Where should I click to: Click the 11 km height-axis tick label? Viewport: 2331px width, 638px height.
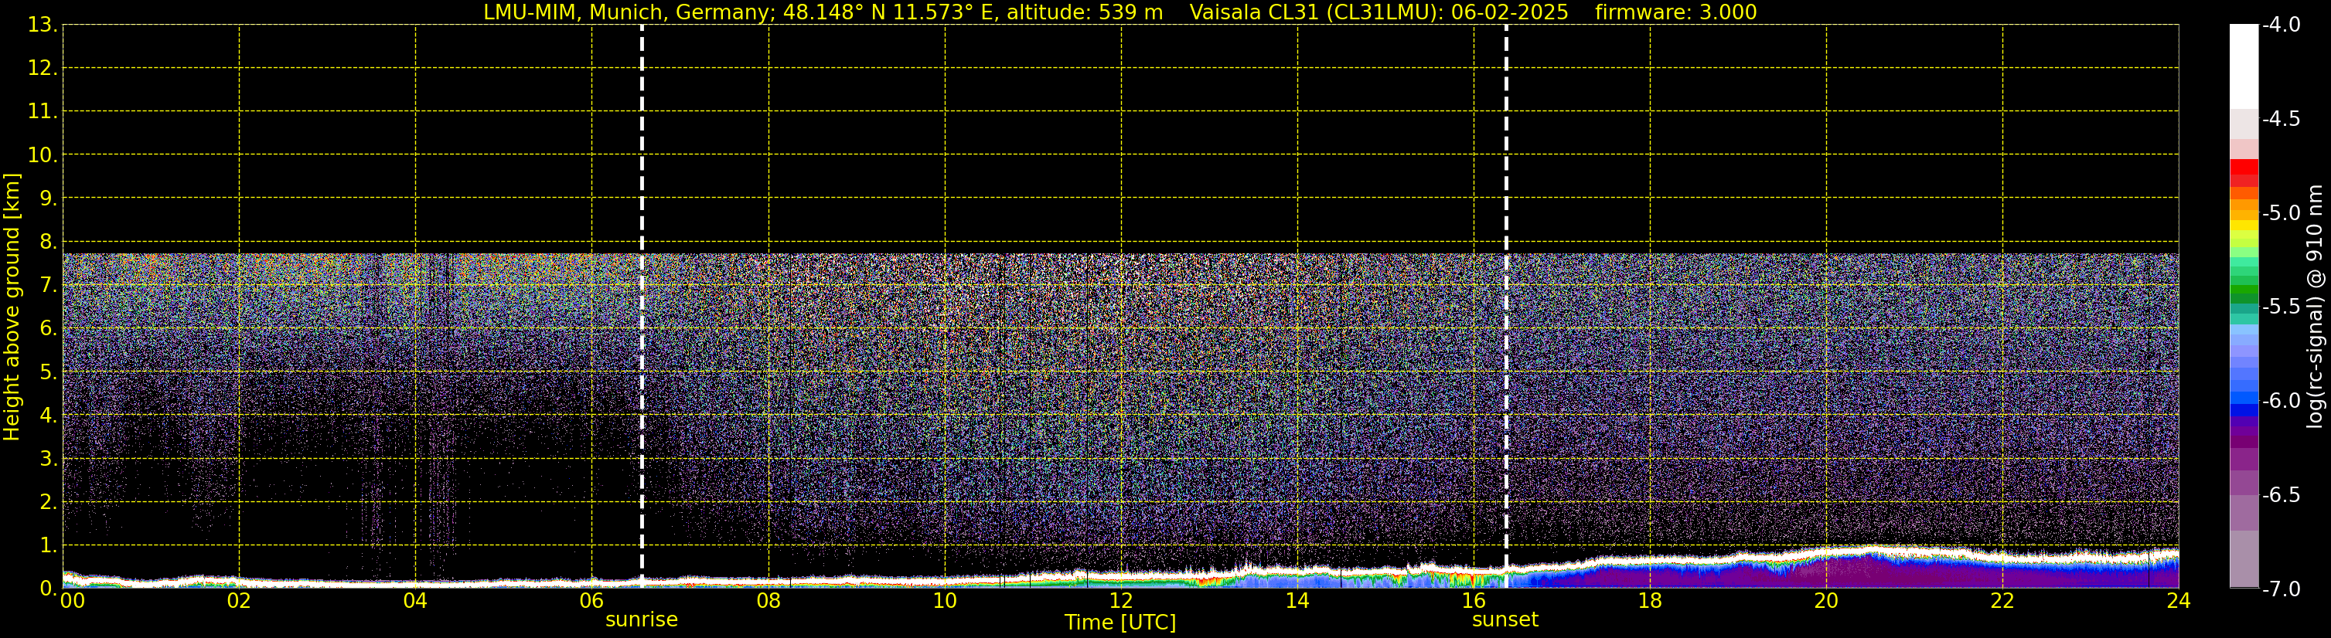coord(43,112)
